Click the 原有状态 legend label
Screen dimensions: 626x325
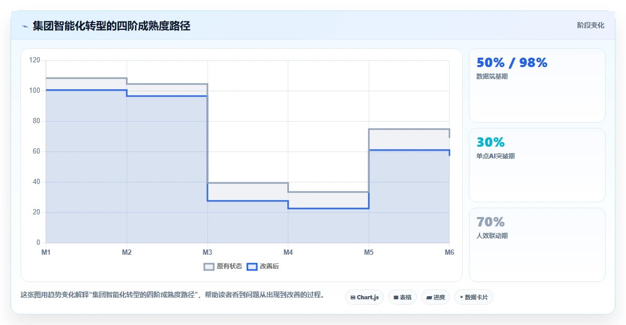229,266
